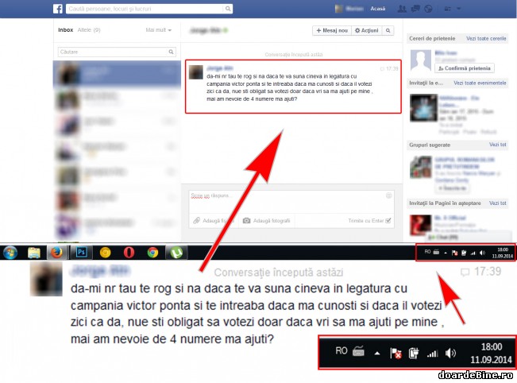This screenshot has height=383, width=517.
Task: Click the magnifier icon in the Facebook top search bar
Action: tap(228, 9)
